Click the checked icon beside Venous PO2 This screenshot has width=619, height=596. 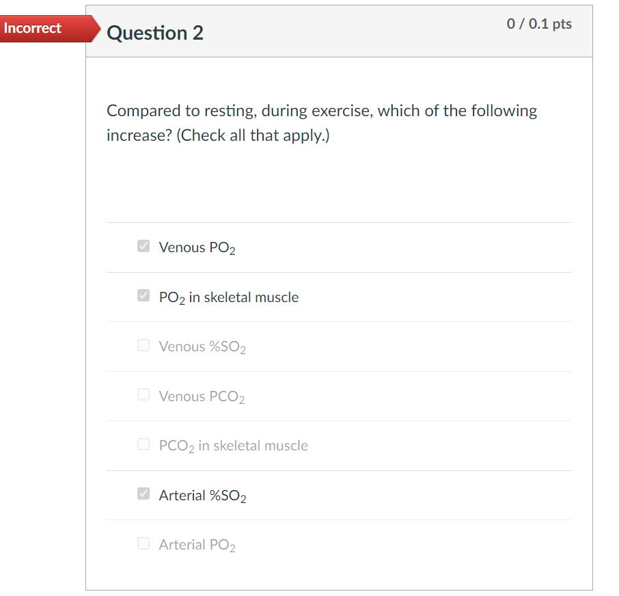143,246
